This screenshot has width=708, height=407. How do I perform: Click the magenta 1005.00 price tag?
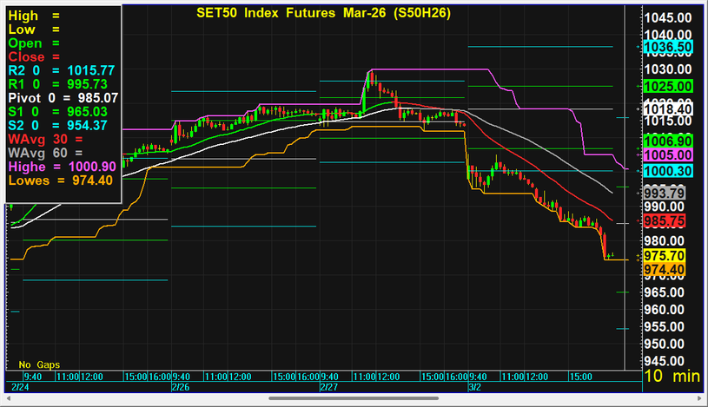[x=667, y=154]
